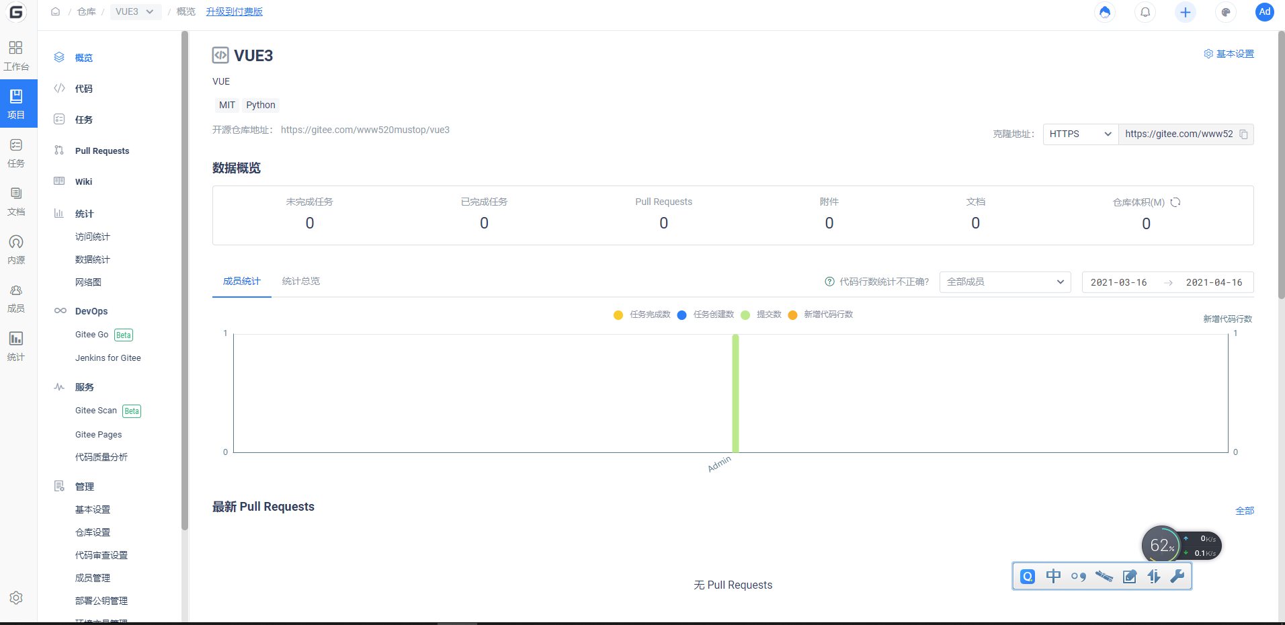The height and width of the screenshot is (625, 1285).
Task: Open the 统计 statistics icon in left rail
Action: coord(16,346)
